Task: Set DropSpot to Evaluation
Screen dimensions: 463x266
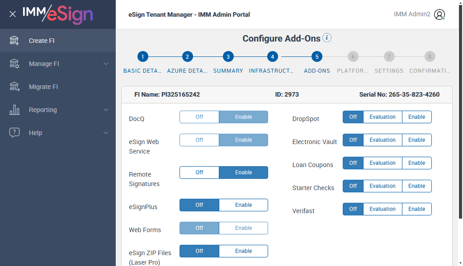Action: (383, 117)
